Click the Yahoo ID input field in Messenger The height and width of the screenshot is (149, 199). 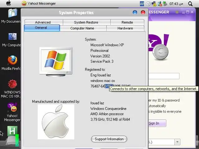(x=164, y=76)
